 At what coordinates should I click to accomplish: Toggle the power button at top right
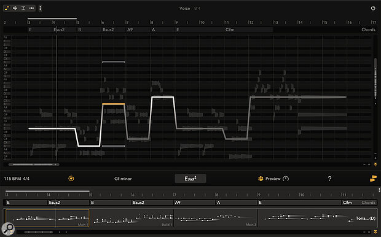[x=373, y=8]
